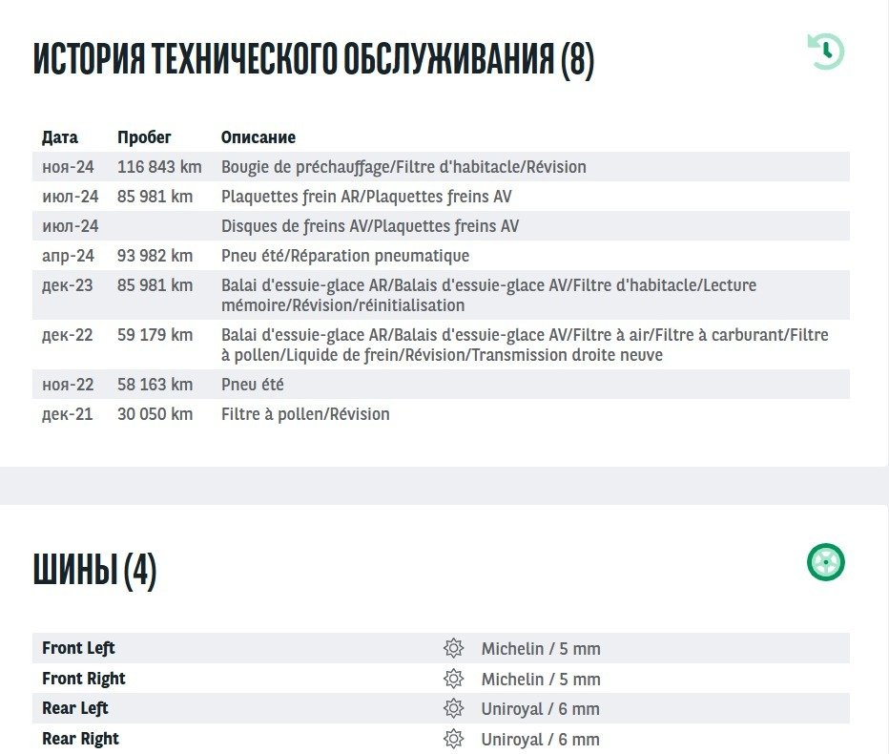889x754 pixels.
Task: Click the gear icon in the Front Right row
Action: [x=453, y=680]
